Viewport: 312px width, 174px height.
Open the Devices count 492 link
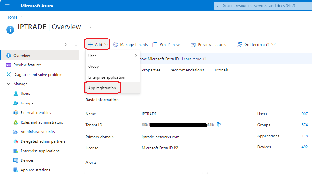pyautogui.click(x=305, y=147)
